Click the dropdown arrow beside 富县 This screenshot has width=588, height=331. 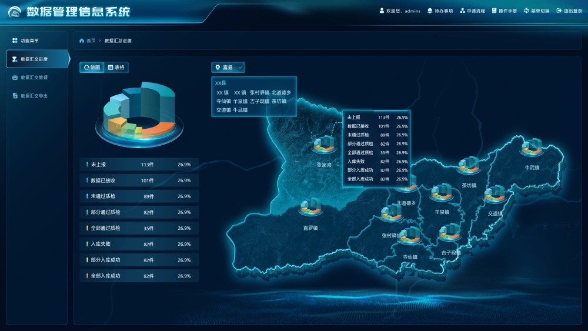point(240,68)
